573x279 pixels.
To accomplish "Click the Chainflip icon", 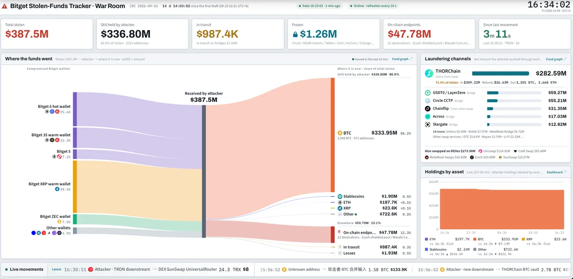I will click(428, 108).
